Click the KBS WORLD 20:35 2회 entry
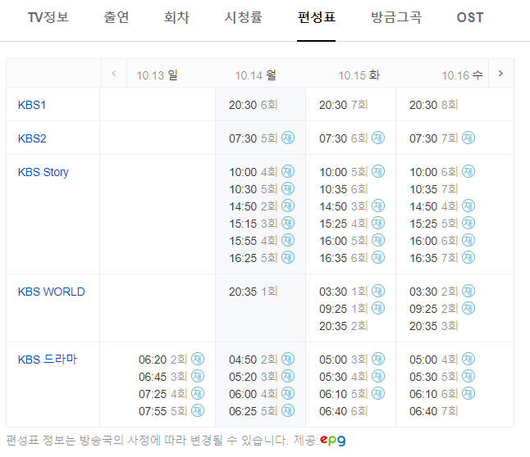 [x=344, y=326]
